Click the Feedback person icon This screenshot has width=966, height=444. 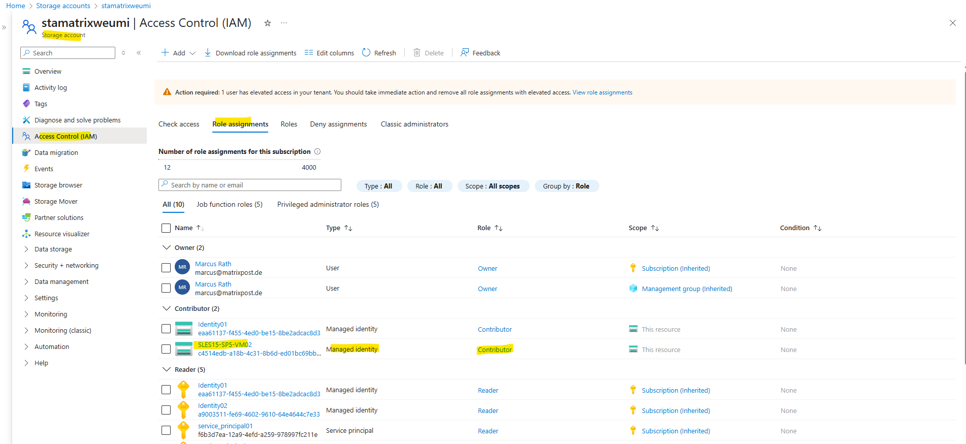coord(465,53)
